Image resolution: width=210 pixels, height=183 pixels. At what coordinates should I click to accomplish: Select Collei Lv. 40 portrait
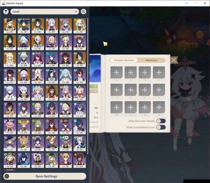pyautogui.click(x=38, y=127)
